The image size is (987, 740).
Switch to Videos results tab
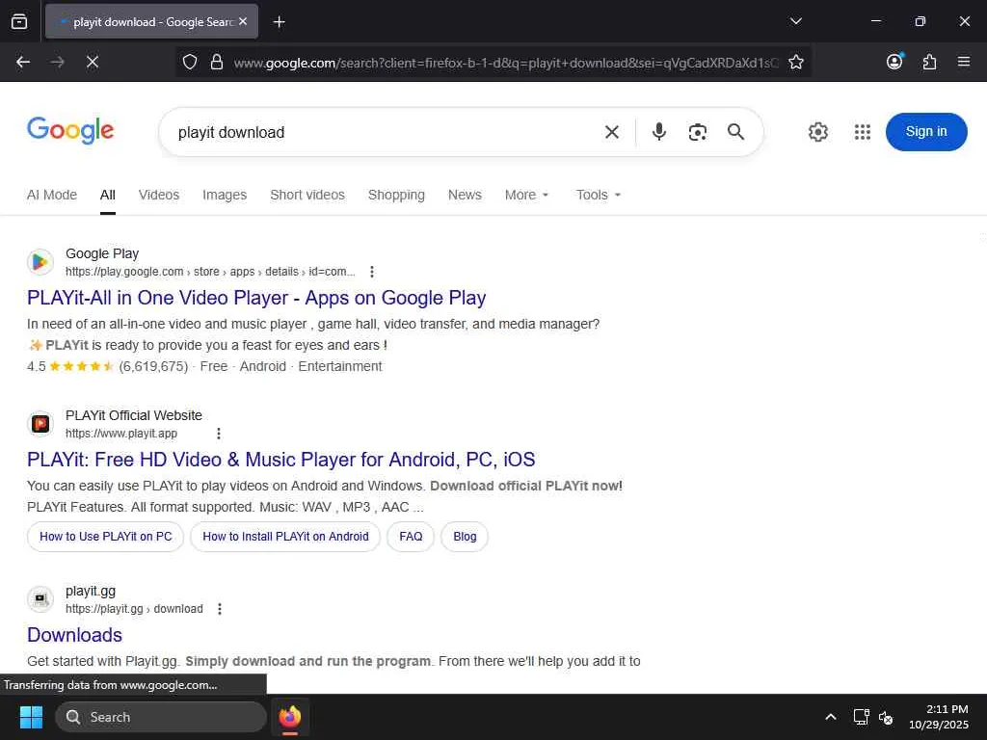pyautogui.click(x=159, y=195)
